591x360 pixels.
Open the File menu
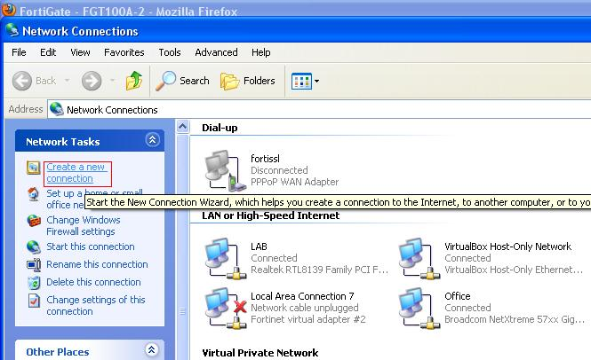(19, 52)
